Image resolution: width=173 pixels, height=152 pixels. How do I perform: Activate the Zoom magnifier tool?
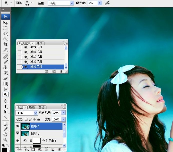coord(5,140)
